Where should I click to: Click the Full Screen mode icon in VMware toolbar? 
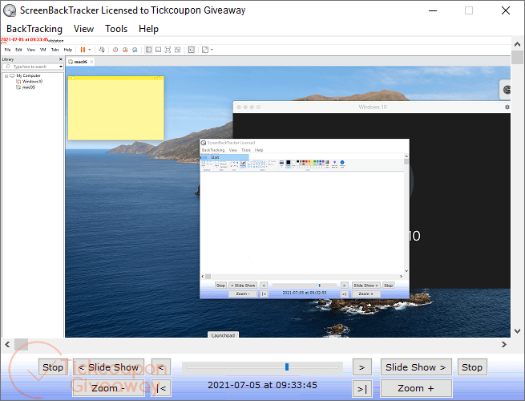pyautogui.click(x=168, y=50)
